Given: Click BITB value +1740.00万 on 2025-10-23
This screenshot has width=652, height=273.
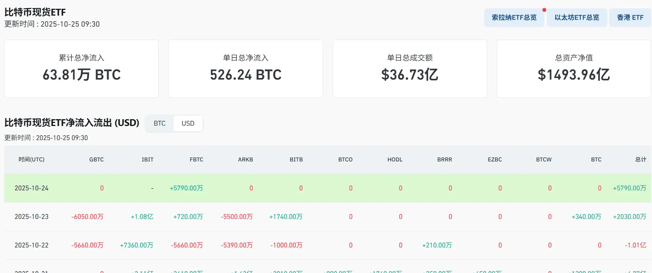Looking at the screenshot, I should 286,217.
